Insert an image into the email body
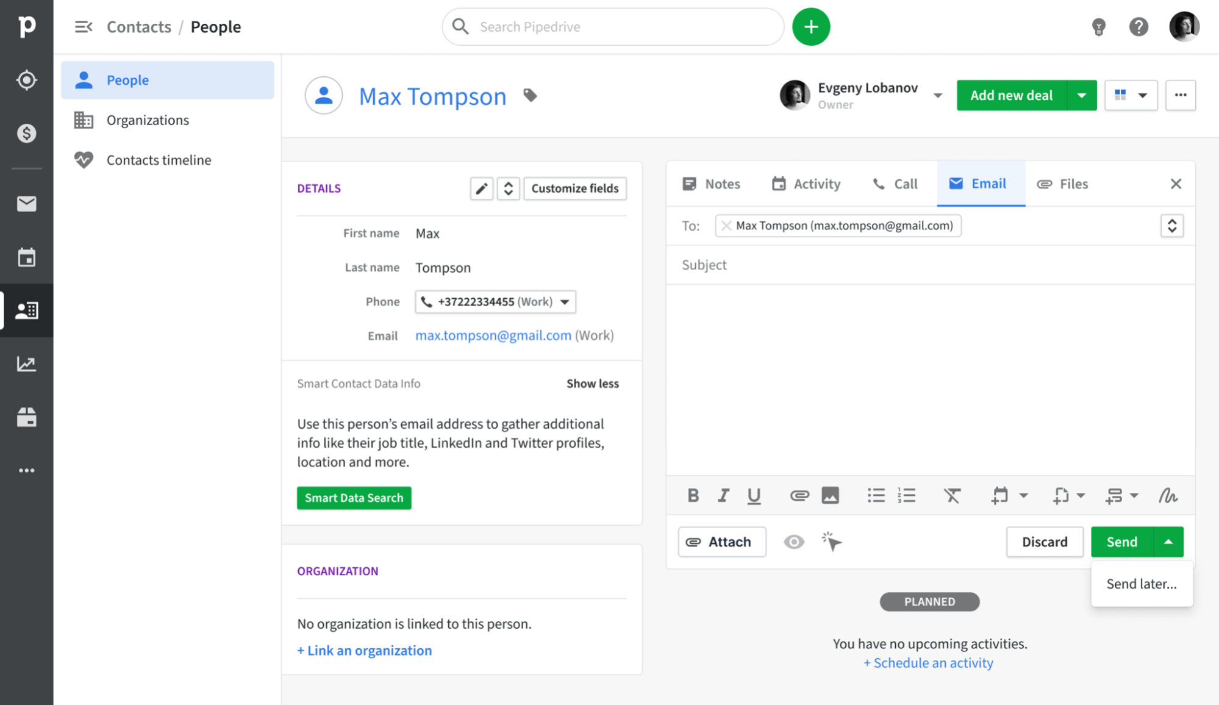Image resolution: width=1219 pixels, height=705 pixels. pos(831,495)
